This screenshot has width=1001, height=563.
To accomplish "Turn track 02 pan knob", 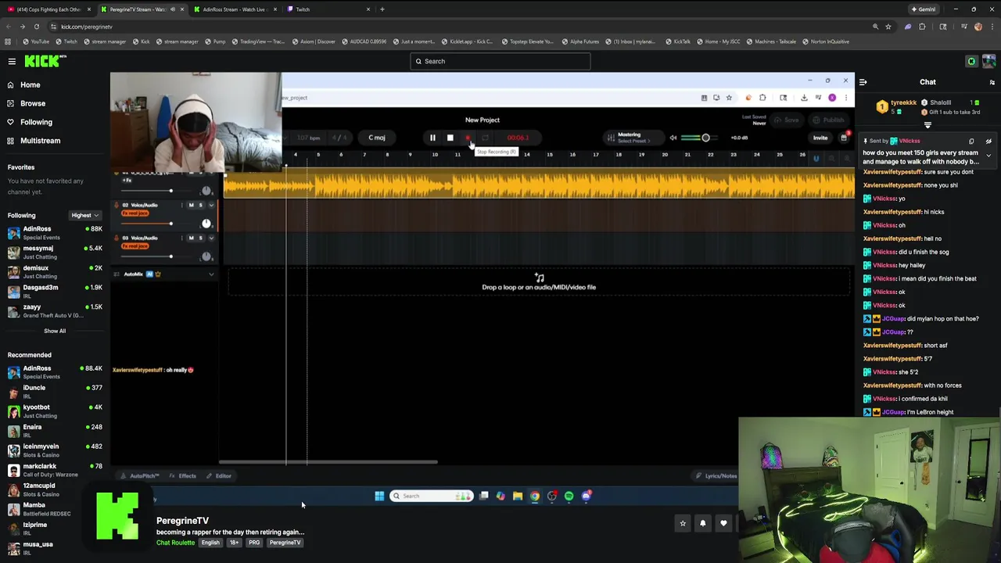I will [x=206, y=224].
